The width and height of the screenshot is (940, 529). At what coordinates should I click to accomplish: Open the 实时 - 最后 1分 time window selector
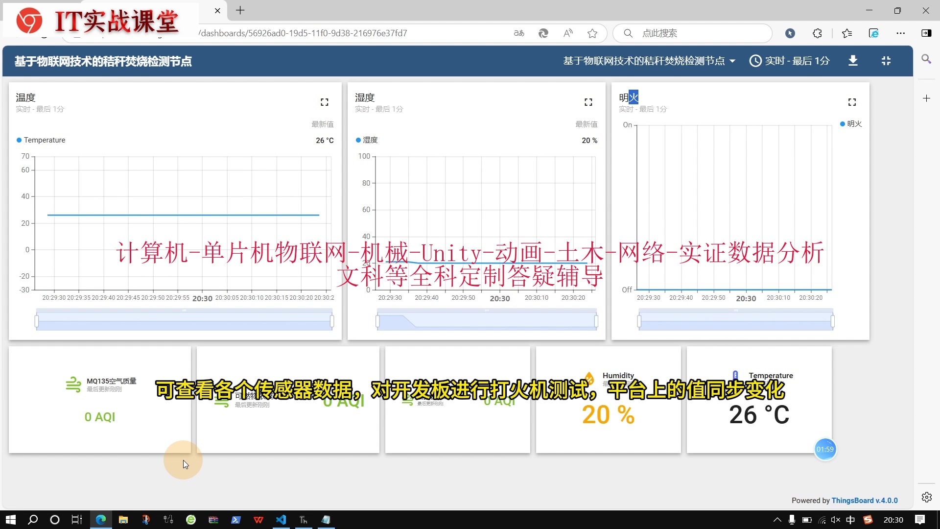click(x=790, y=61)
